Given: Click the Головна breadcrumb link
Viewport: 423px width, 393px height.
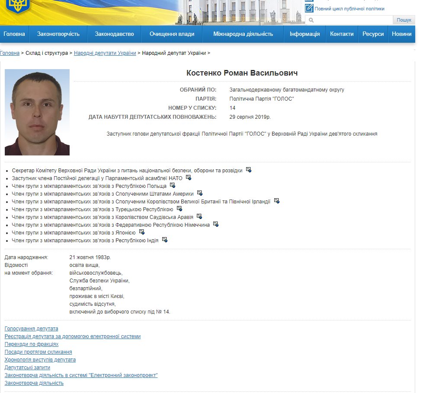Looking at the screenshot, I should tap(10, 53).
